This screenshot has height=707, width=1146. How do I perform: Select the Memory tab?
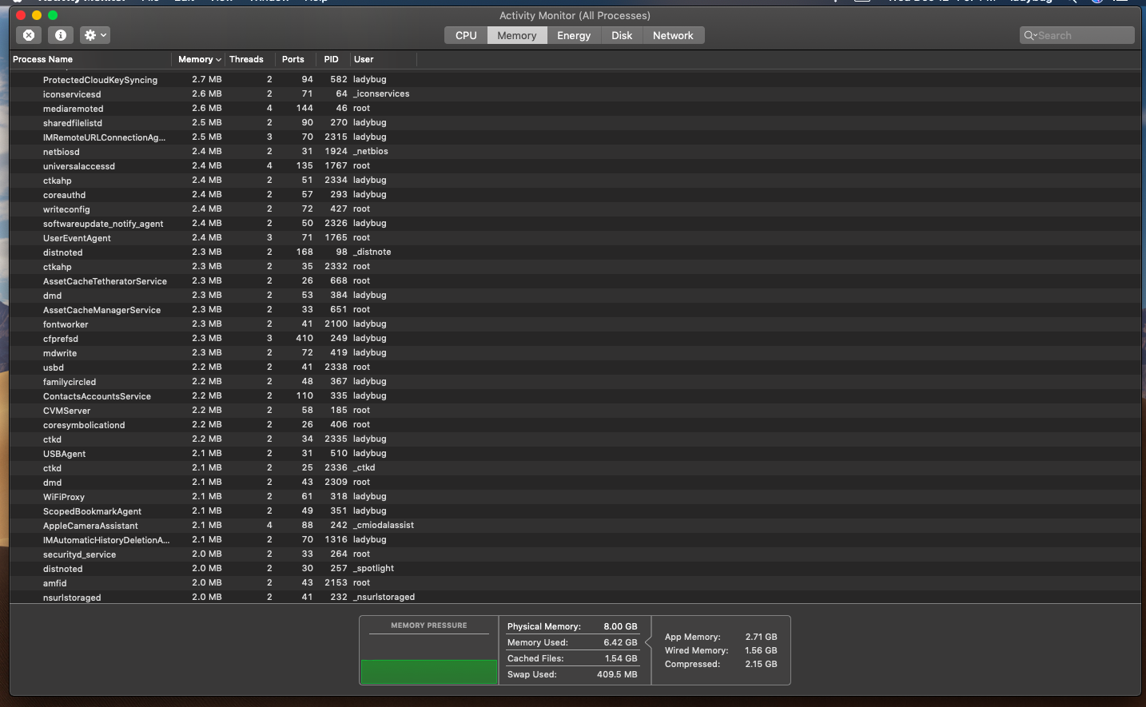coord(517,35)
